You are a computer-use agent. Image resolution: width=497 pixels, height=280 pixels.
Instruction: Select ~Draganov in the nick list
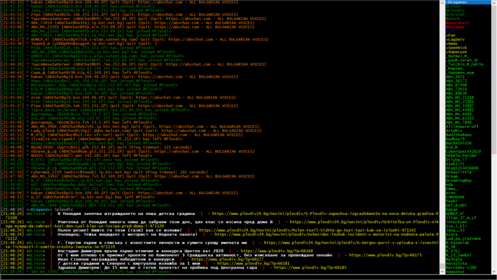(x=459, y=2)
